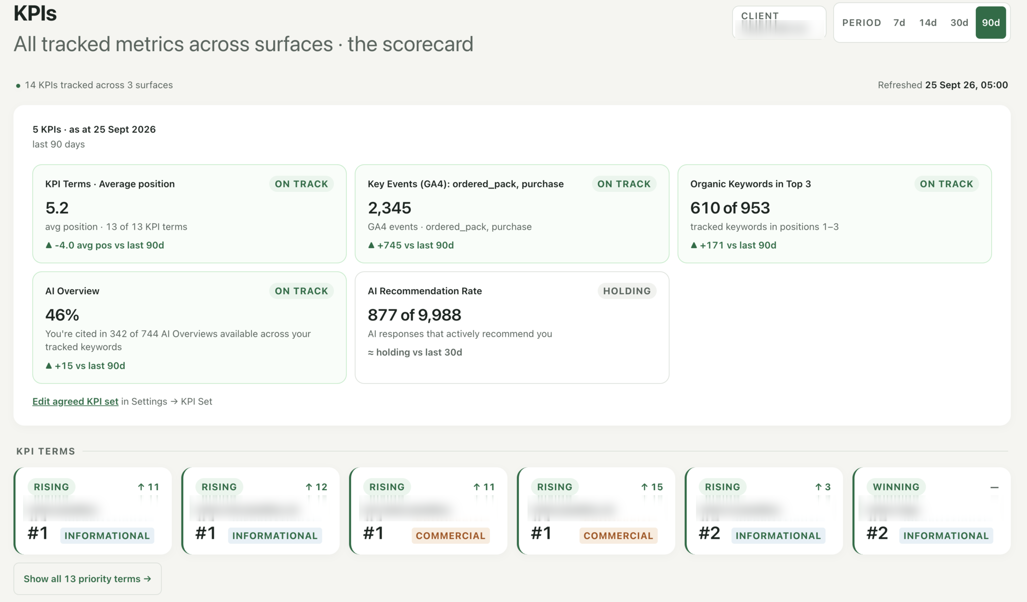This screenshot has height=602, width=1027.
Task: Select the 14d period option
Action: [928, 23]
